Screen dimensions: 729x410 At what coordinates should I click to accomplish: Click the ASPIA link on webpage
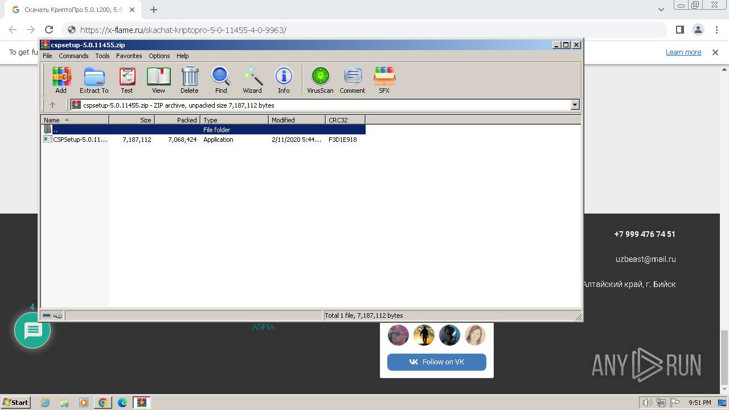click(263, 327)
